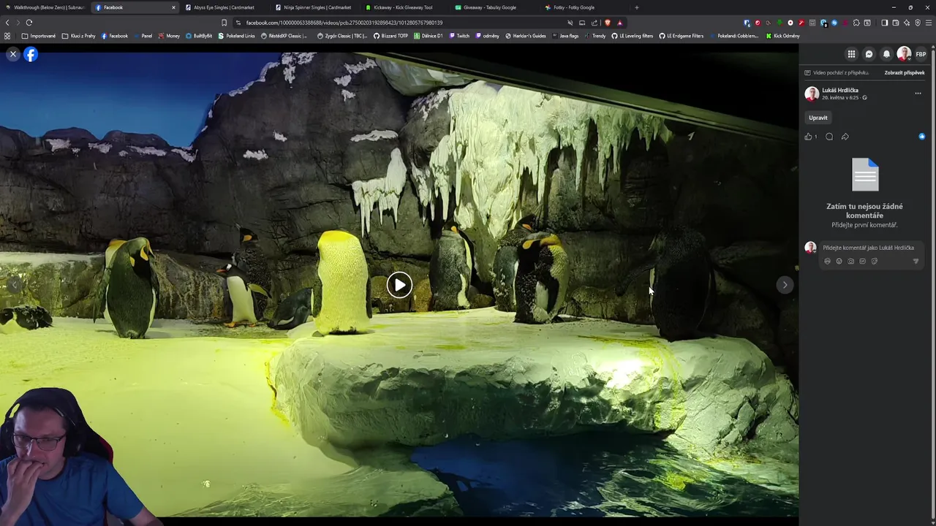This screenshot has width=936, height=526.
Task: Share the post using arrow icon
Action: pos(845,137)
